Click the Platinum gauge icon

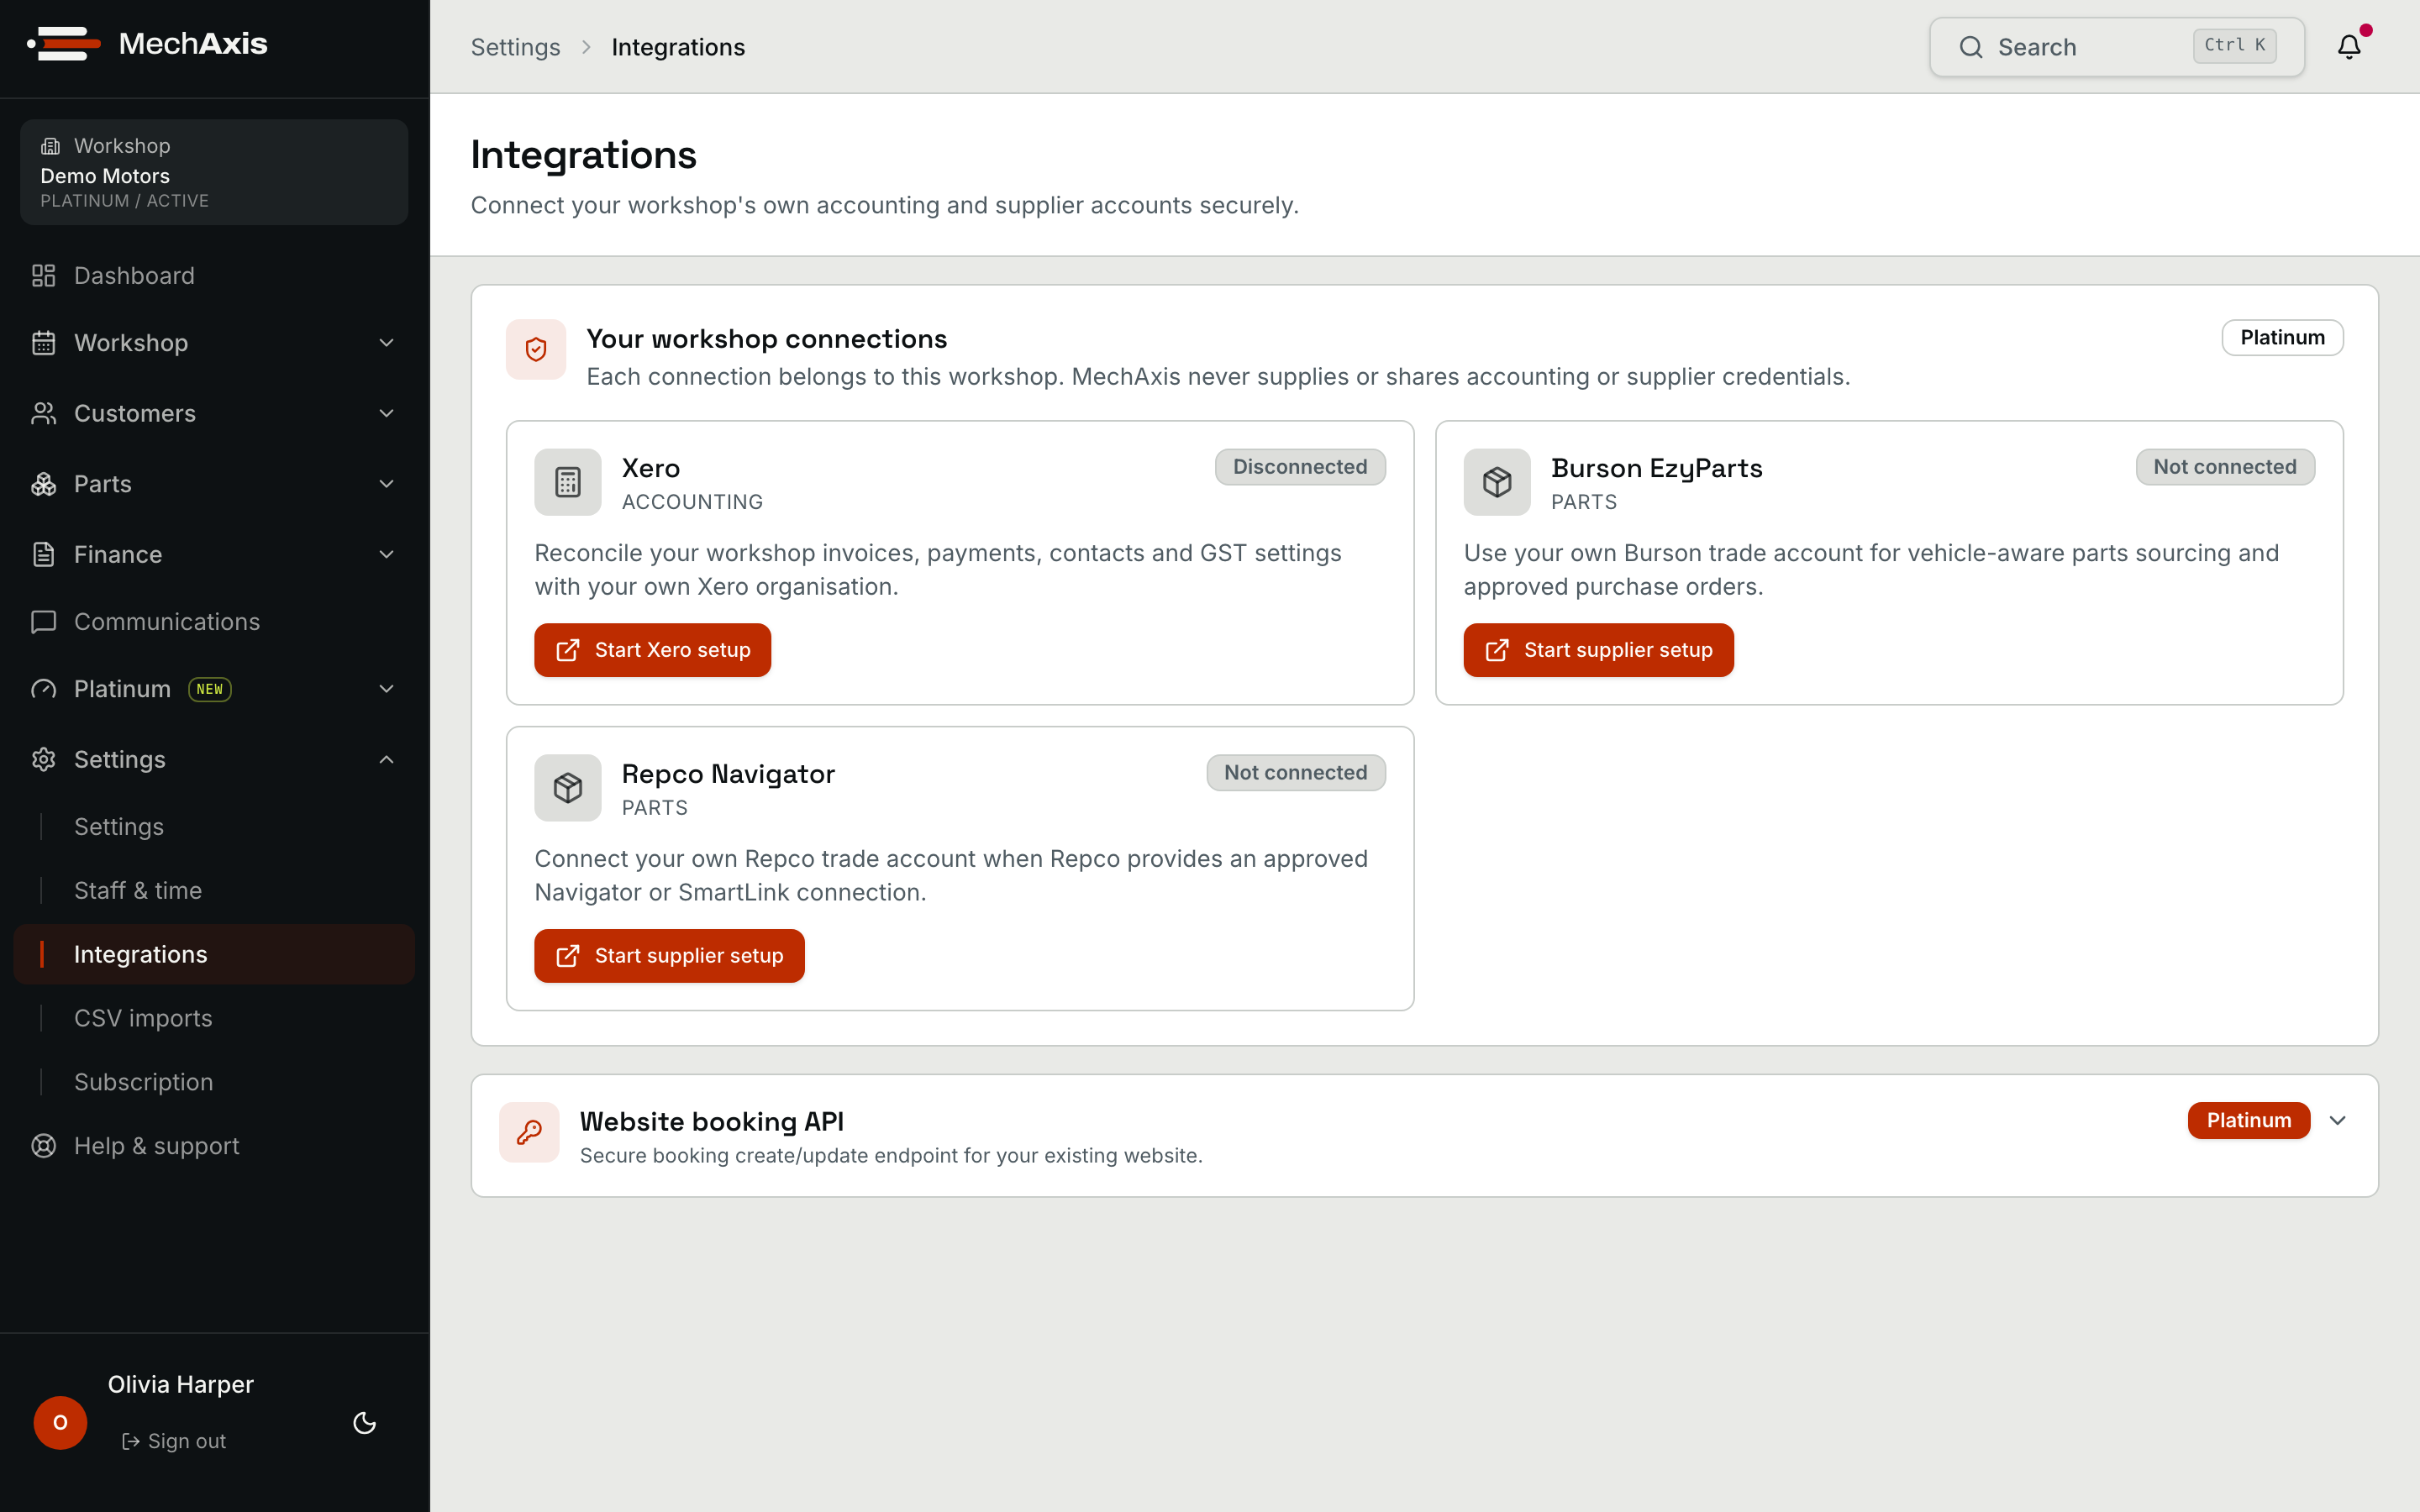pos(43,689)
